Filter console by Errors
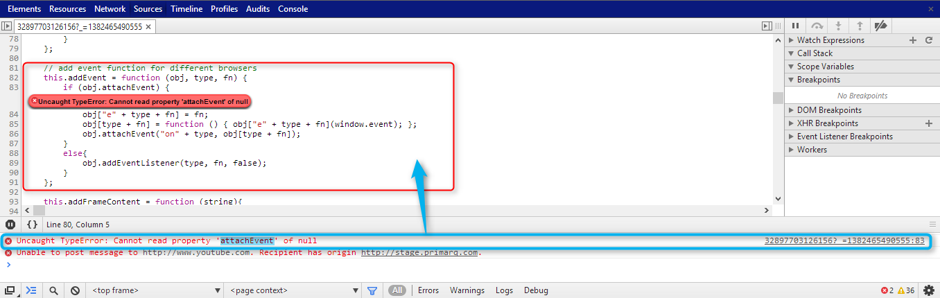The width and height of the screenshot is (940, 298). pyautogui.click(x=428, y=291)
